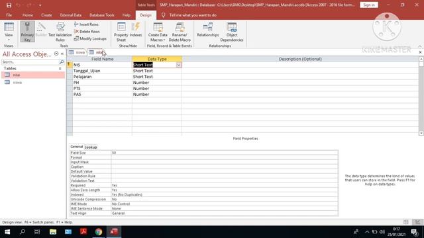Toggle the Primary Key button

pos(27,32)
